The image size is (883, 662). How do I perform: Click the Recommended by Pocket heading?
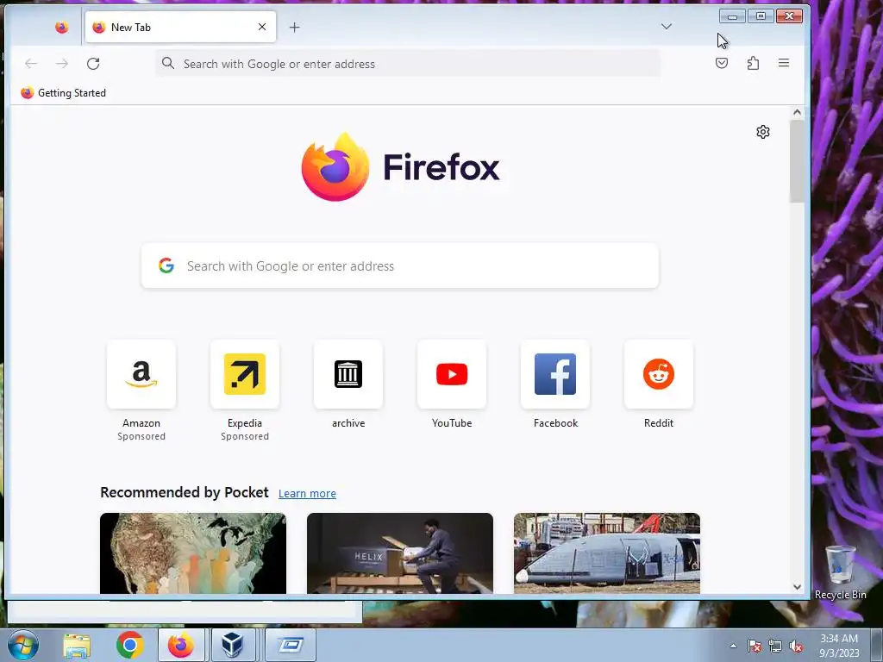[185, 492]
